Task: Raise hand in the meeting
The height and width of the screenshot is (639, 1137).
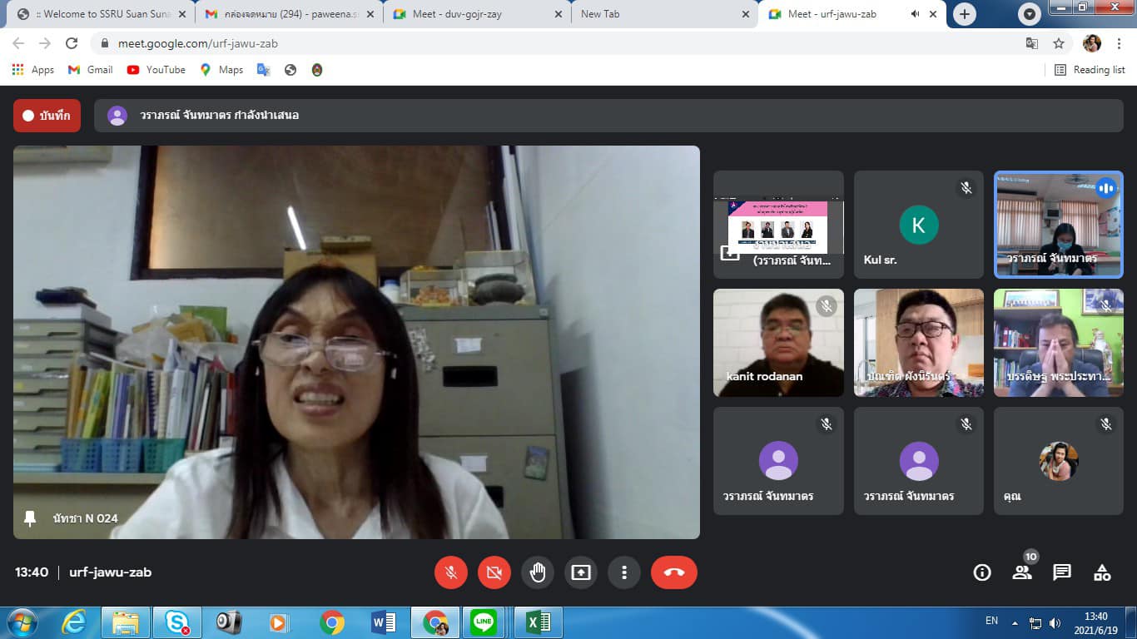Action: click(x=538, y=572)
